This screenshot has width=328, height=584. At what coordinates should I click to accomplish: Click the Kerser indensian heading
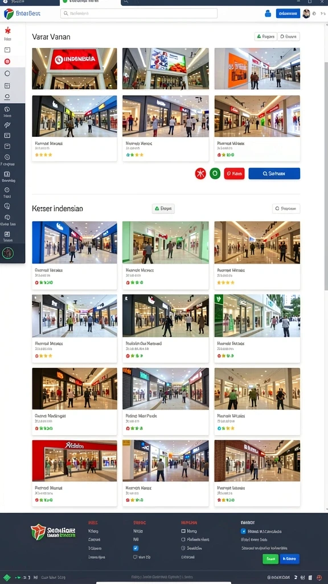(x=58, y=209)
